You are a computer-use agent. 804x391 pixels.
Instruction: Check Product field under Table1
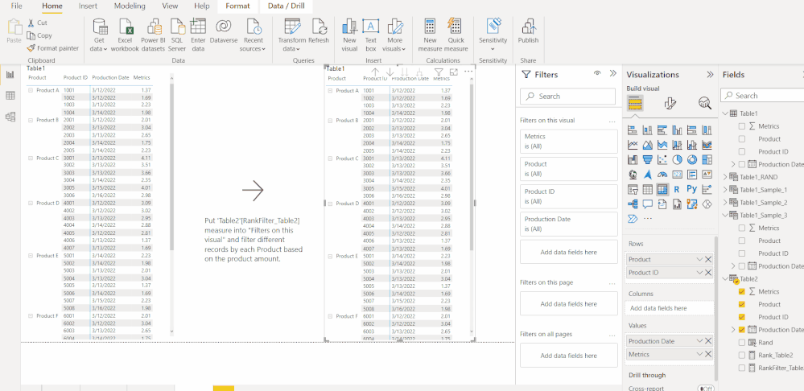(741, 139)
